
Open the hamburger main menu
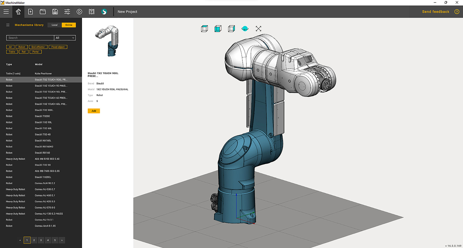click(6, 11)
